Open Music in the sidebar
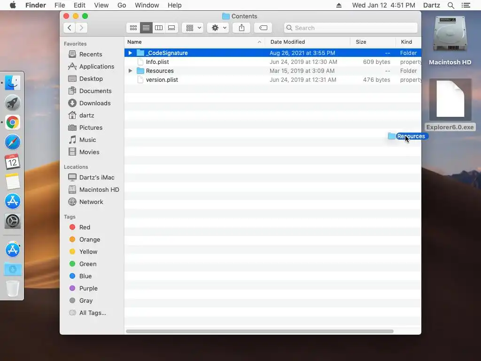 pyautogui.click(x=87, y=140)
